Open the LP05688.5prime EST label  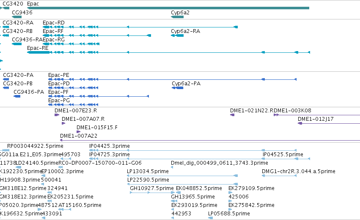coord(229,214)
